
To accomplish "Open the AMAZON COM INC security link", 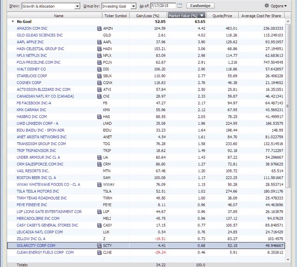I will pyautogui.click(x=32, y=28).
